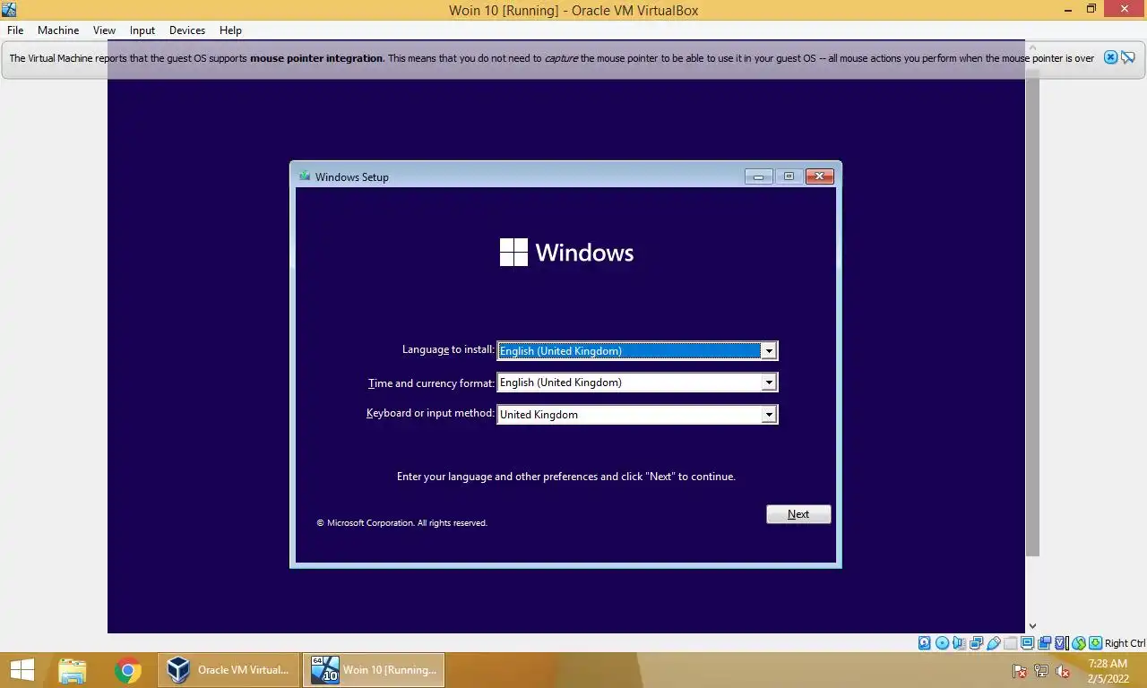The height and width of the screenshot is (688, 1147).
Task: Dismiss the mouse integration notification
Action: tap(1110, 57)
